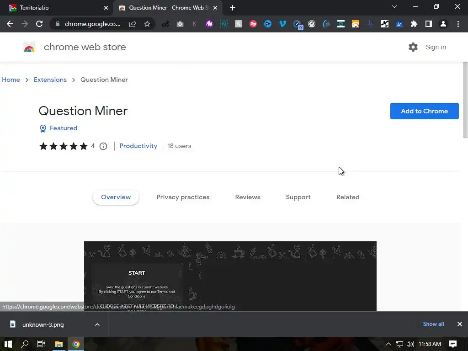Click the address bar URL field
Image resolution: width=468 pixels, height=351 pixels.
coord(92,24)
